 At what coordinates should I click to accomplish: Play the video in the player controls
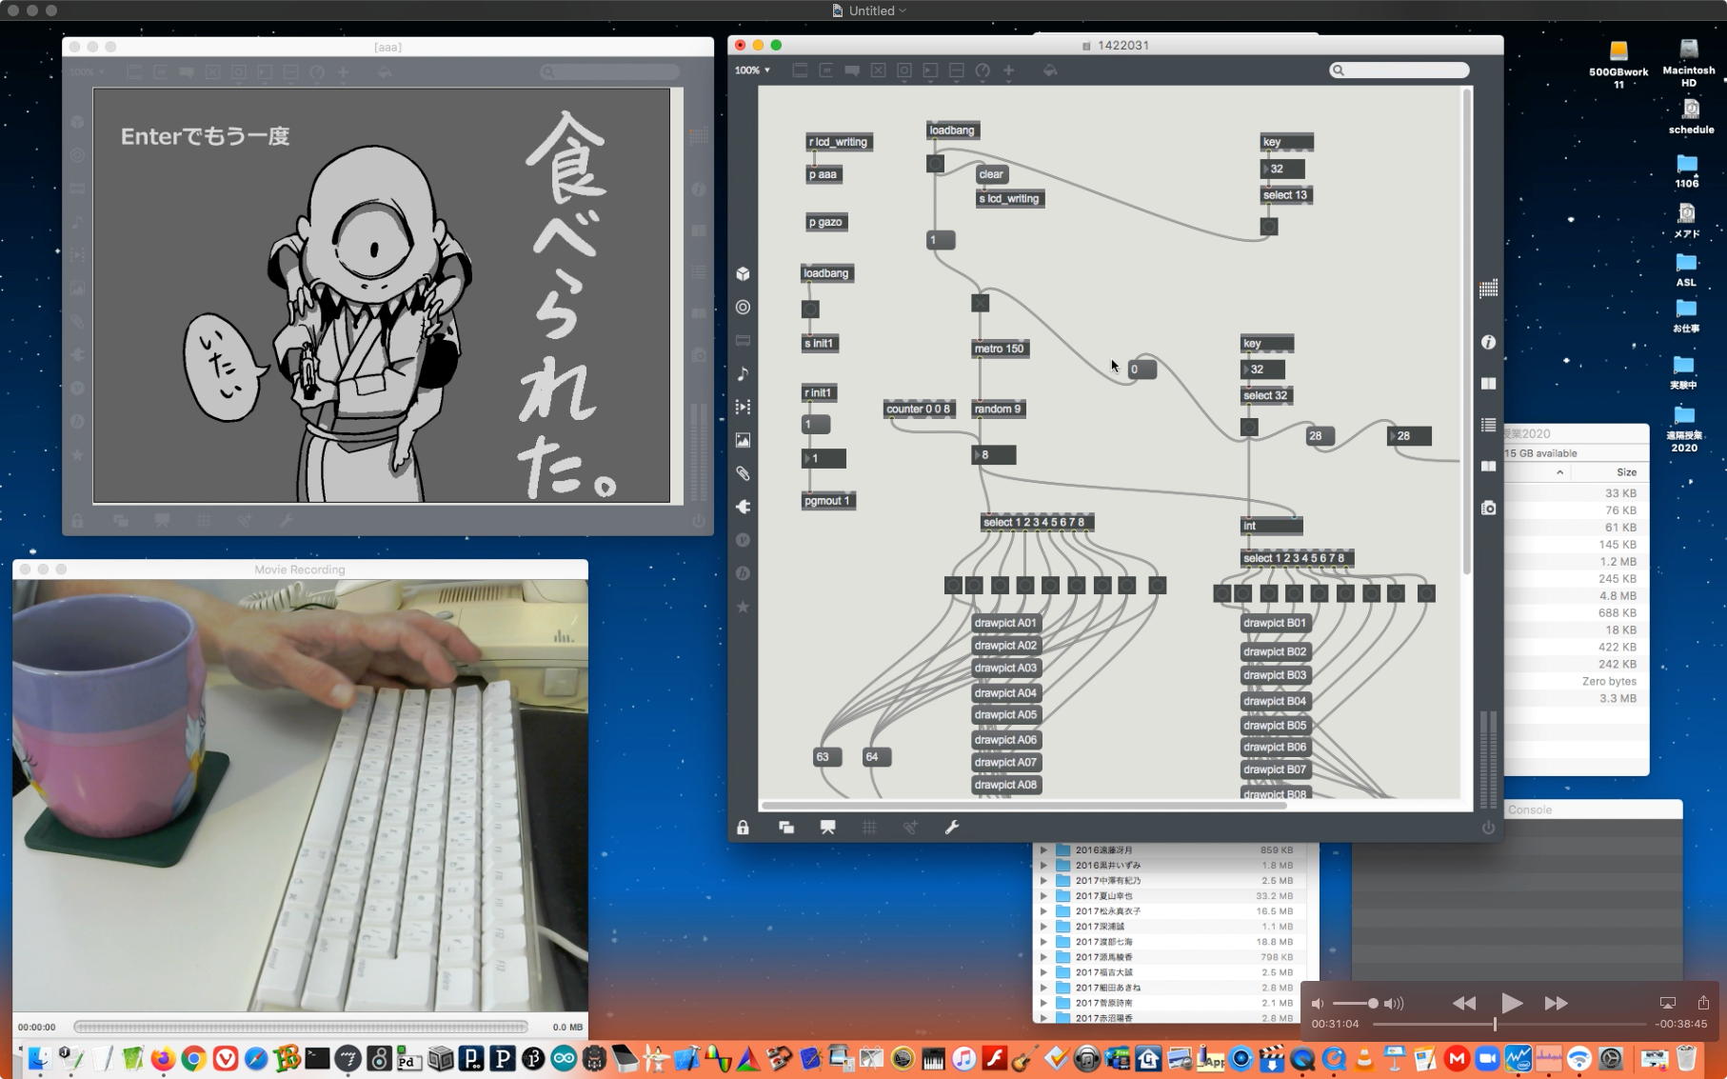tap(1511, 1003)
